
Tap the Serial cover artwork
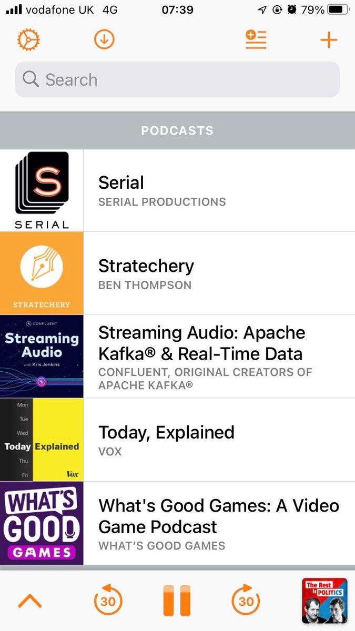(x=42, y=190)
